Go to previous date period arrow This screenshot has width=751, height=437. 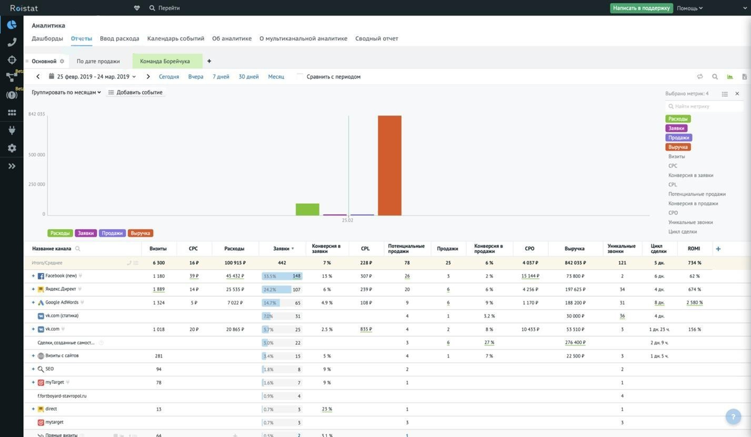click(38, 76)
